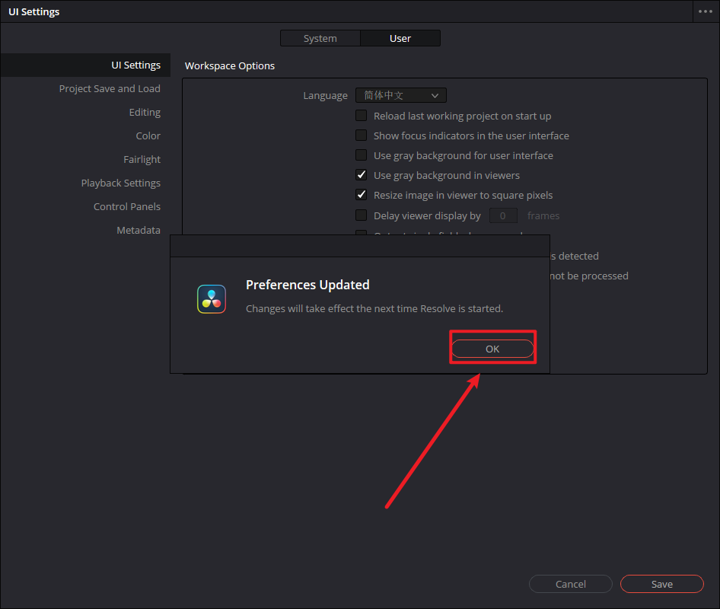This screenshot has width=720, height=609.
Task: Enable gray background for user interface
Action: click(x=362, y=155)
